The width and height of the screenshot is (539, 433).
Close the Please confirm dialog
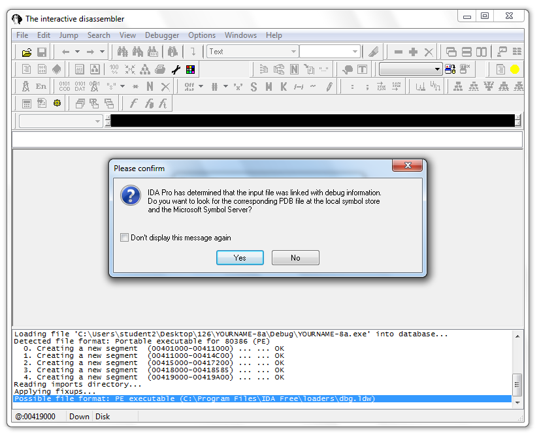coord(407,165)
